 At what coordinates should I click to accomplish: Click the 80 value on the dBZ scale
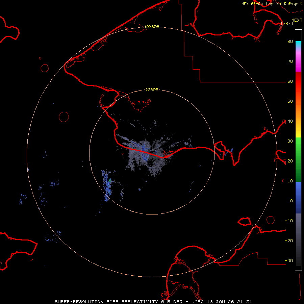click(290, 41)
